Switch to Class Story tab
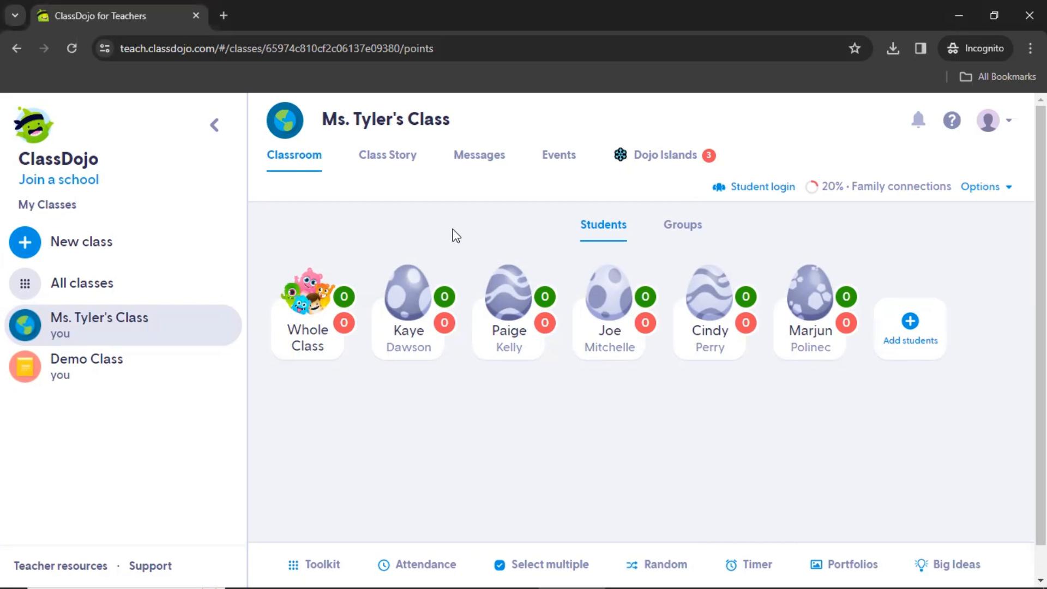 (387, 155)
